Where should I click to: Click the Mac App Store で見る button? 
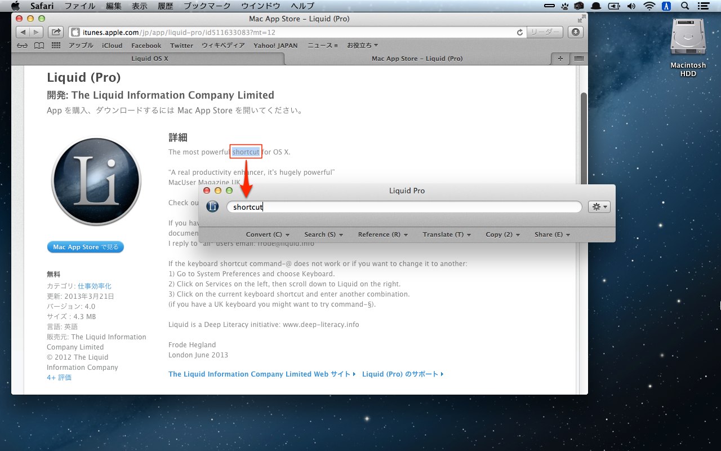[x=86, y=247]
